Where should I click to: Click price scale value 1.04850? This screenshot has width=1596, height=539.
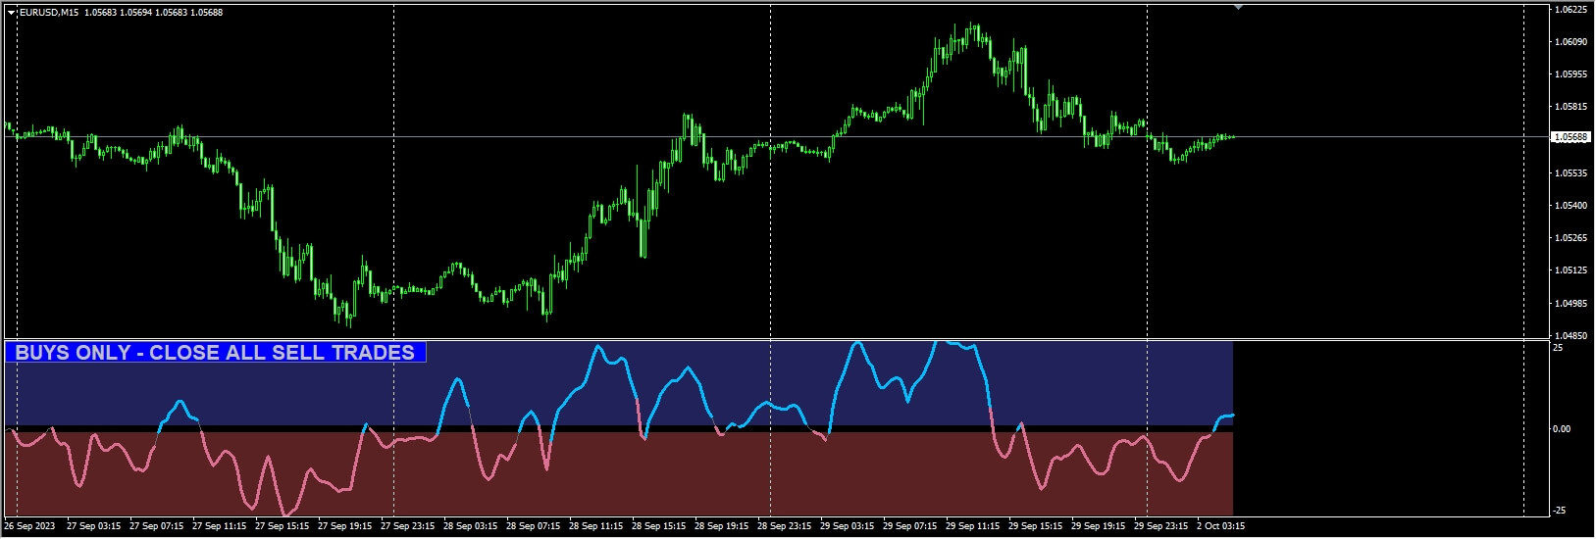click(1570, 335)
